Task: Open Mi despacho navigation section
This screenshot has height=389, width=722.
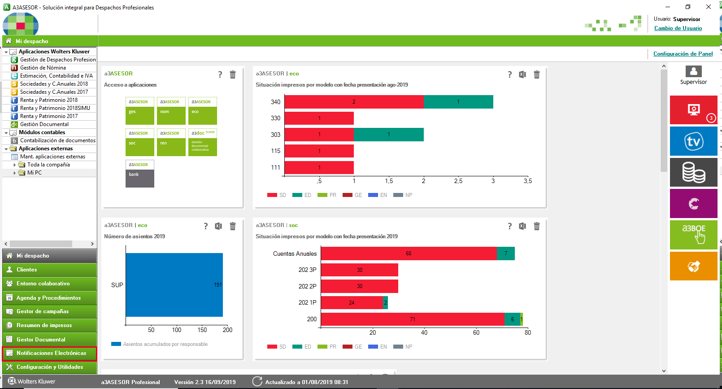Action: 49,256
